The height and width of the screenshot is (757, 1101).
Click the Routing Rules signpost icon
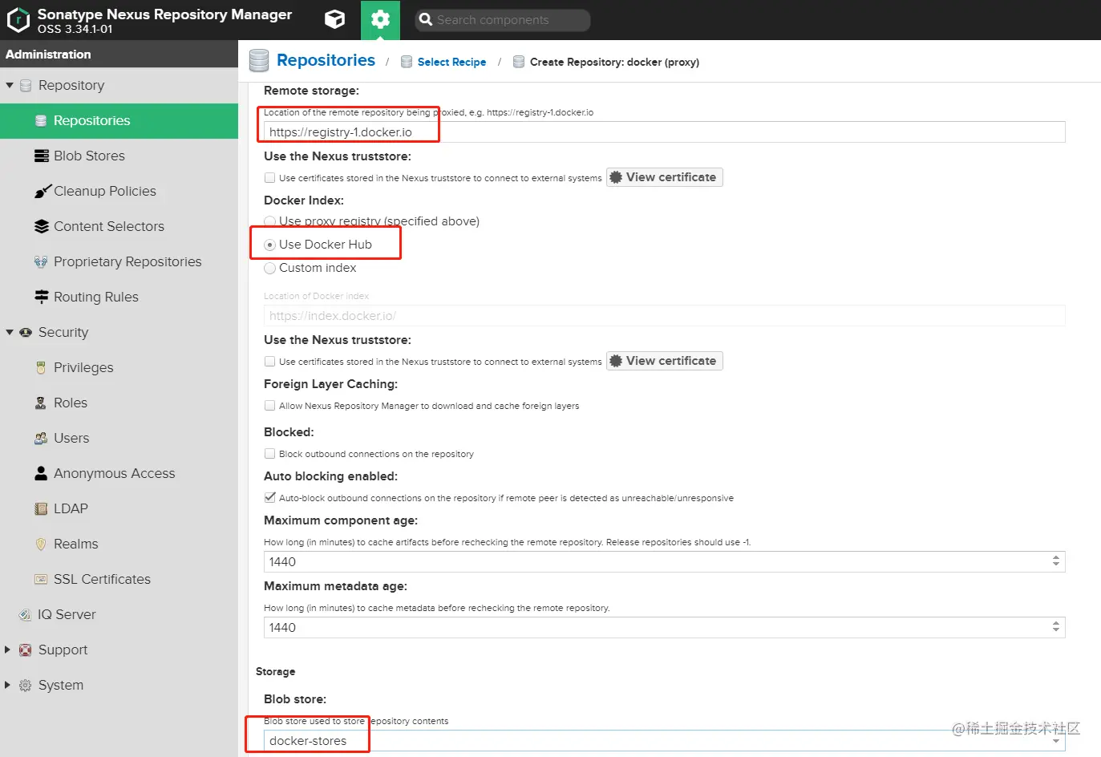tap(42, 297)
